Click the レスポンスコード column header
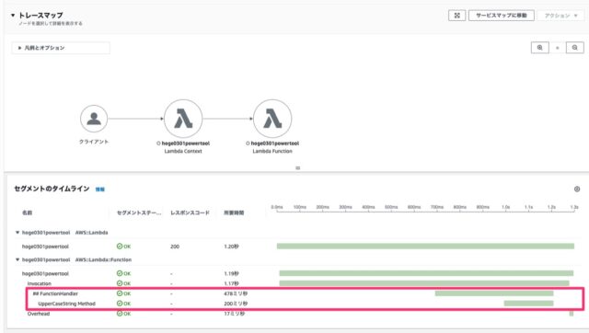This screenshot has width=589, height=333. pos(190,212)
